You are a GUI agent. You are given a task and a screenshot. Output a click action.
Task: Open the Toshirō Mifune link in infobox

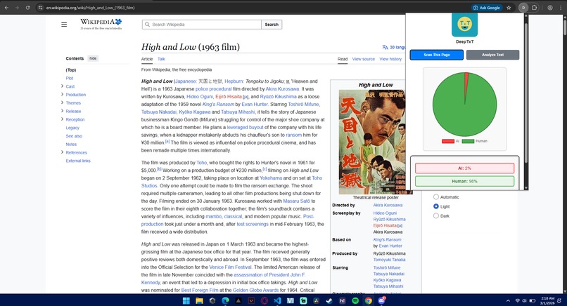pyautogui.click(x=386, y=268)
